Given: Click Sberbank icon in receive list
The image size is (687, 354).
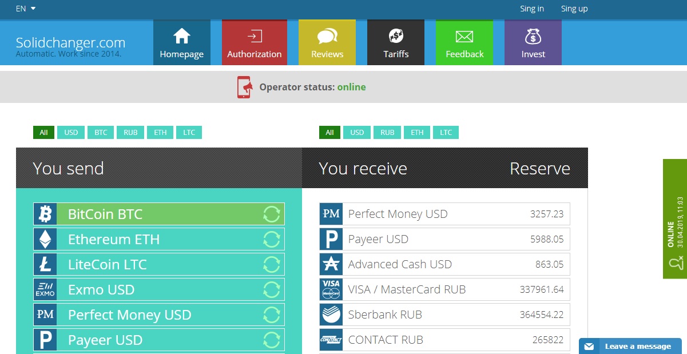Looking at the screenshot, I should click(x=331, y=315).
